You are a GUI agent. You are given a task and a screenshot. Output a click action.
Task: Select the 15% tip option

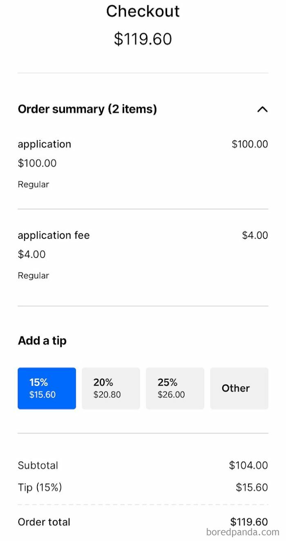(46, 388)
